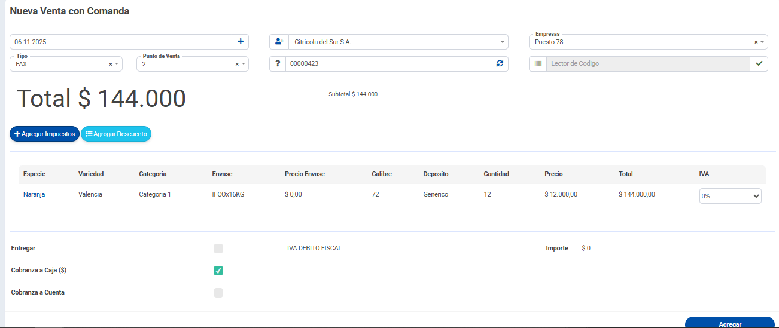Screen dimensions: 779x328
Task: Open the Empresas dropdown arrow
Action: (762, 42)
